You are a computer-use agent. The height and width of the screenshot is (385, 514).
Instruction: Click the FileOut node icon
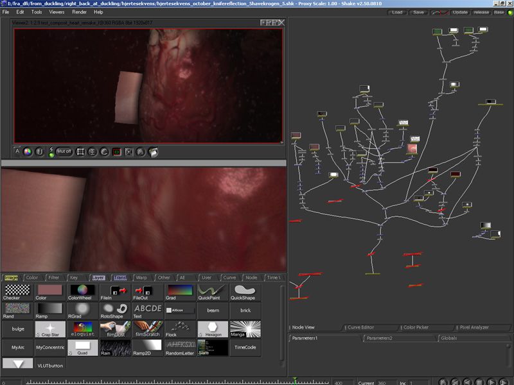[x=147, y=292]
